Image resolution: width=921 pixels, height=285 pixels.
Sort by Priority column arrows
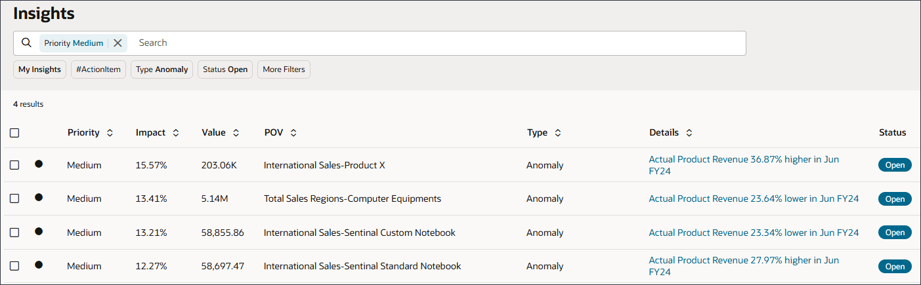click(110, 133)
